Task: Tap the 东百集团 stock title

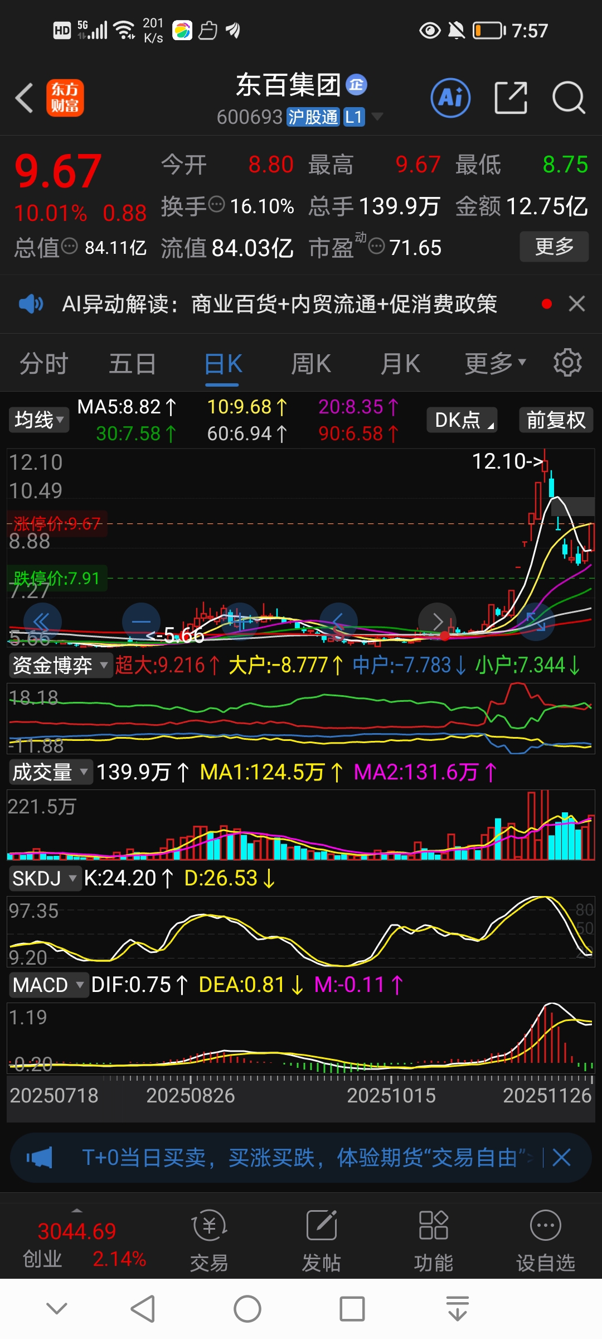Action: [x=288, y=85]
